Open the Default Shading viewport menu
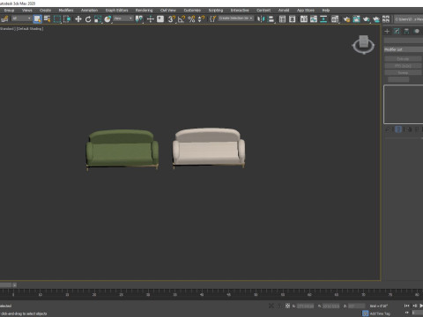Screen dimensions: 423x317 point(30,29)
